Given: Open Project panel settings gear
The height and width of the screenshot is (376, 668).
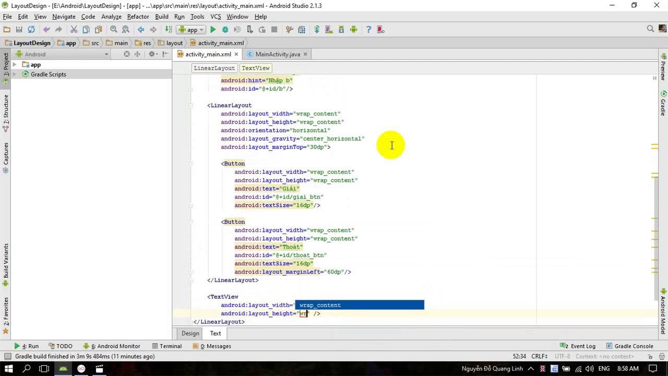Looking at the screenshot, I should click(152, 54).
